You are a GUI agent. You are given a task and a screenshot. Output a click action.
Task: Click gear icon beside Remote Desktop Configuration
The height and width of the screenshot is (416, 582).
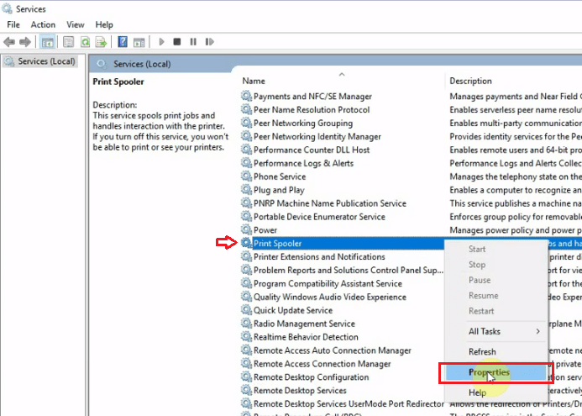(246, 377)
